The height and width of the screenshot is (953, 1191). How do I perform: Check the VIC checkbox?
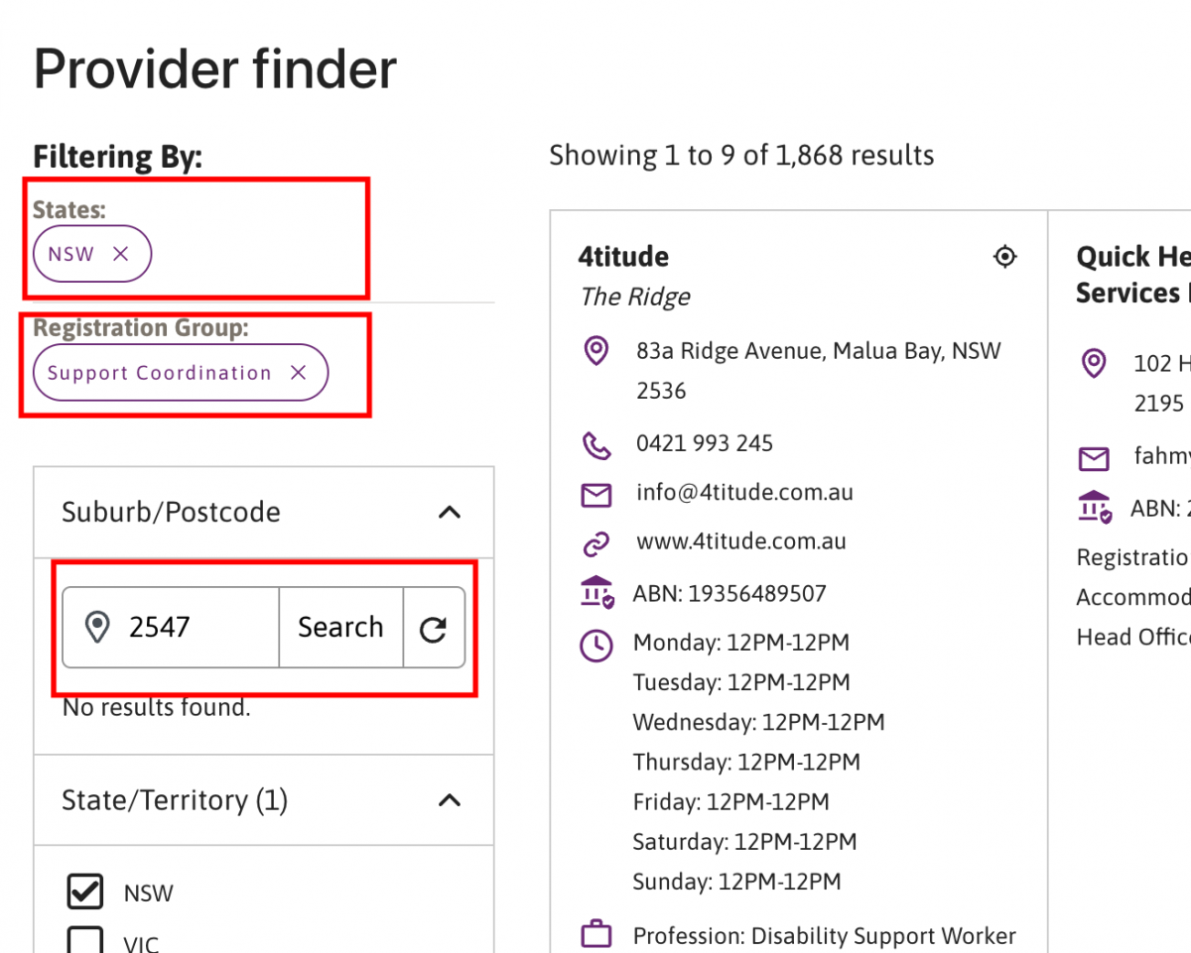pyautogui.click(x=85, y=940)
